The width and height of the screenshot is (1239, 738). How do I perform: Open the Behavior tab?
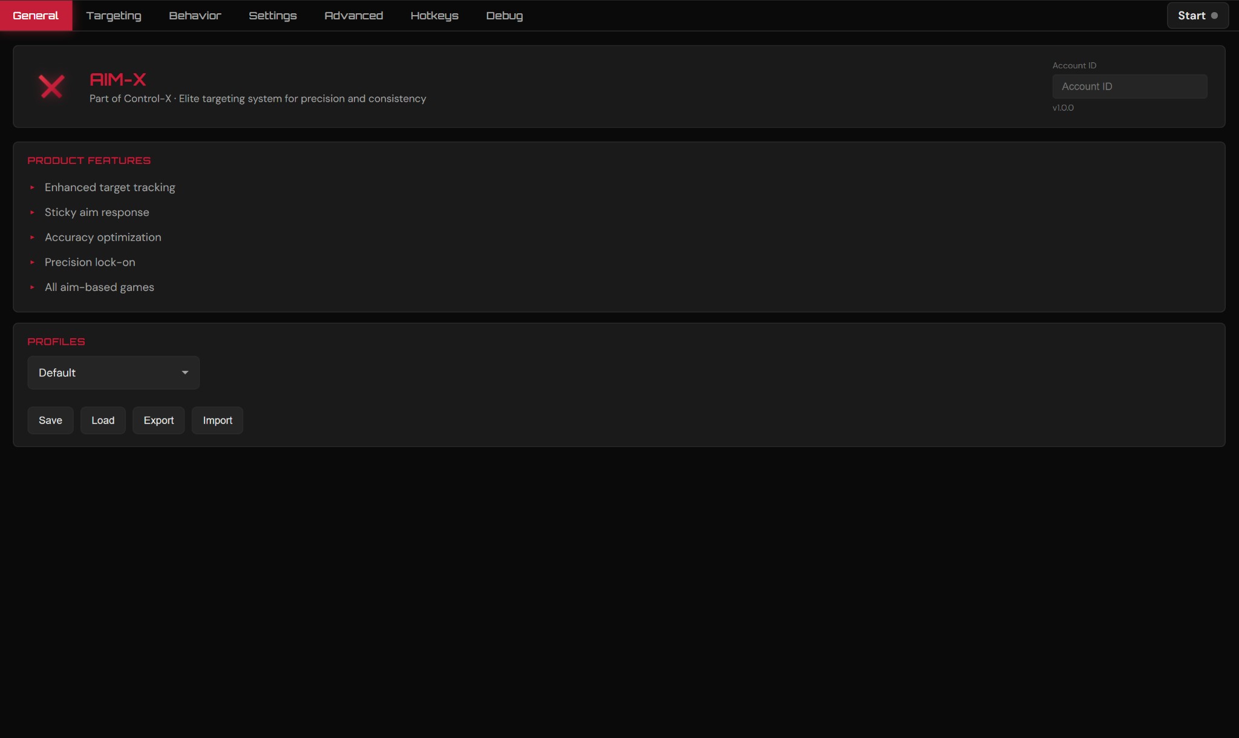tap(195, 16)
